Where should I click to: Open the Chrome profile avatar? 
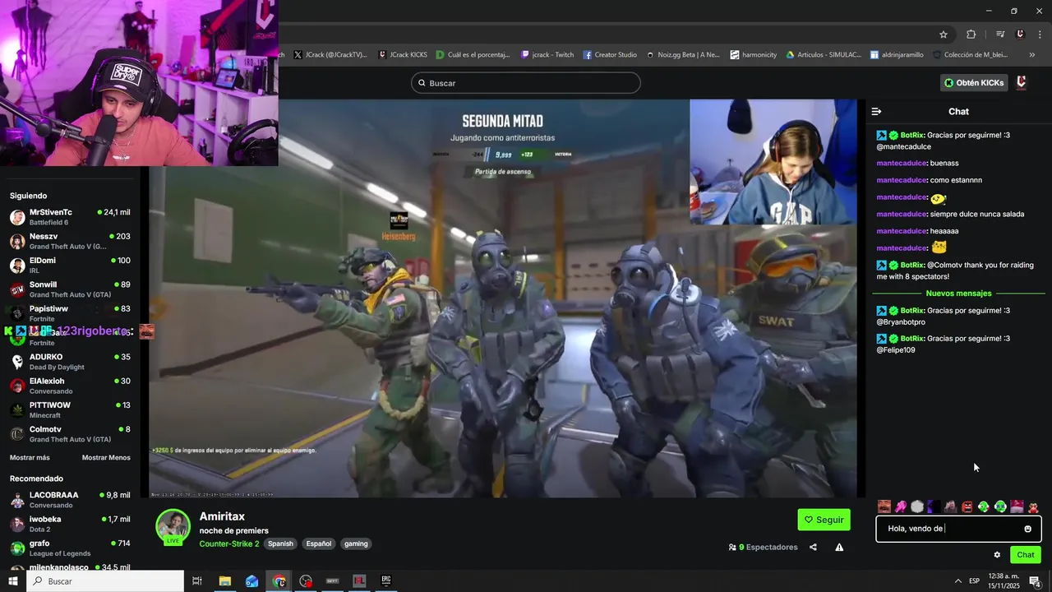1020,35
